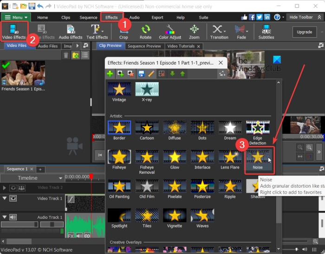Toggle Video Track 2 visibility eye

(x=13, y=188)
